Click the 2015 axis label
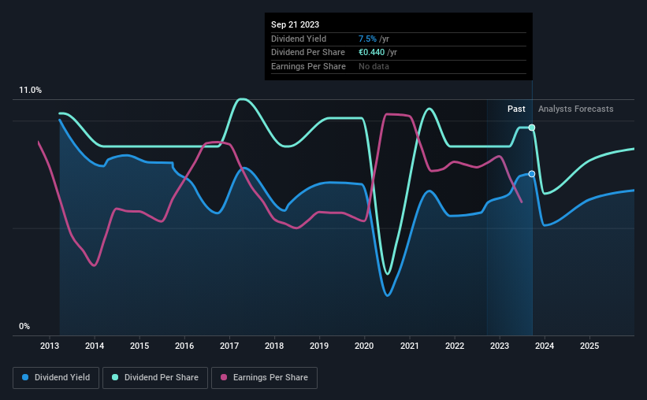This screenshot has height=400, width=647. click(x=139, y=346)
